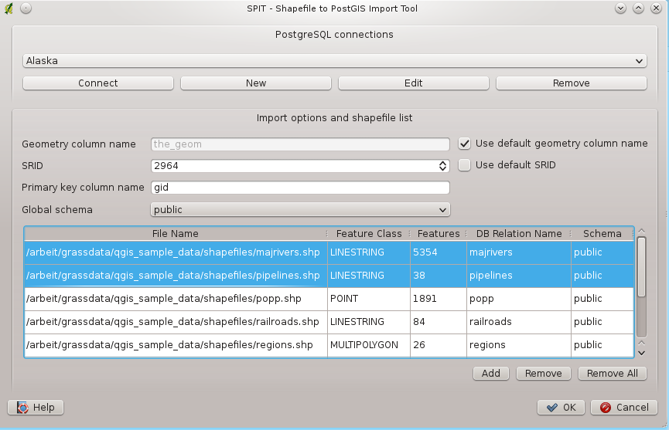Click Add shapefile button
The image size is (669, 430).
pyautogui.click(x=490, y=373)
